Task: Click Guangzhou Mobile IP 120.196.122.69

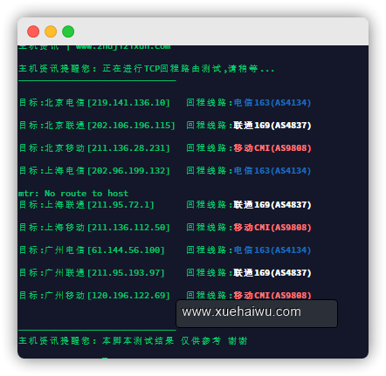Action: [x=128, y=296]
